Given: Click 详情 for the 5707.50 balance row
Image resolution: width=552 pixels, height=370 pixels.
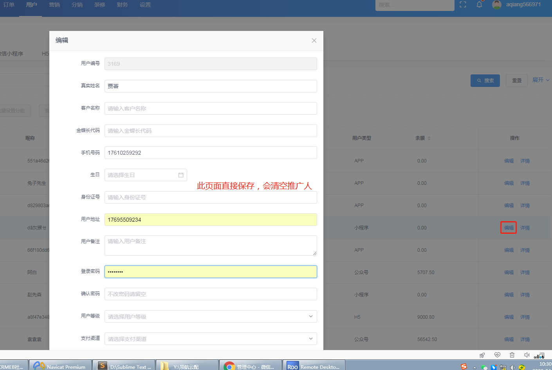Looking at the screenshot, I should tap(525, 273).
